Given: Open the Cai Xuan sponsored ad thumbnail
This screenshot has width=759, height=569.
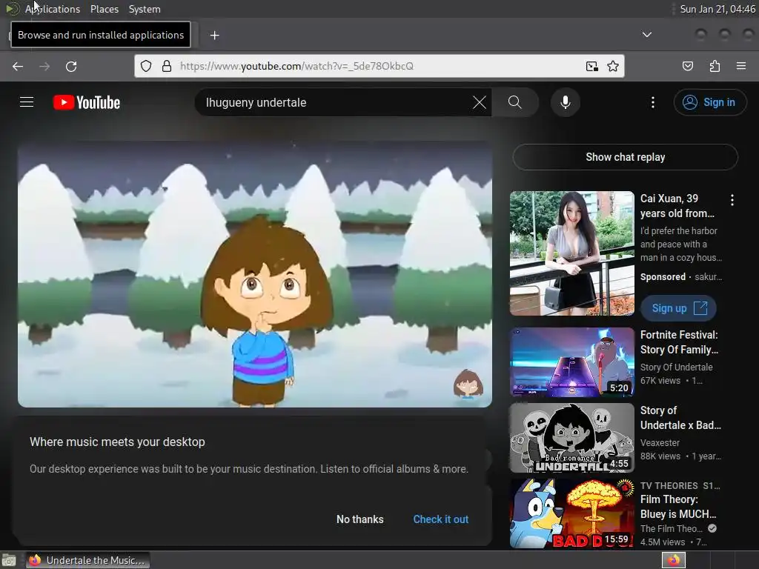Looking at the screenshot, I should tap(571, 253).
